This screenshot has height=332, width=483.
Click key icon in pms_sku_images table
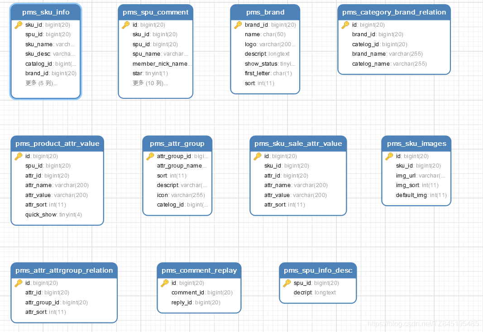(x=389, y=156)
